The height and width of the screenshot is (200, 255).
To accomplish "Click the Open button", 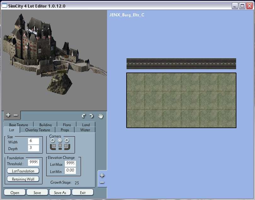I will (14, 192).
